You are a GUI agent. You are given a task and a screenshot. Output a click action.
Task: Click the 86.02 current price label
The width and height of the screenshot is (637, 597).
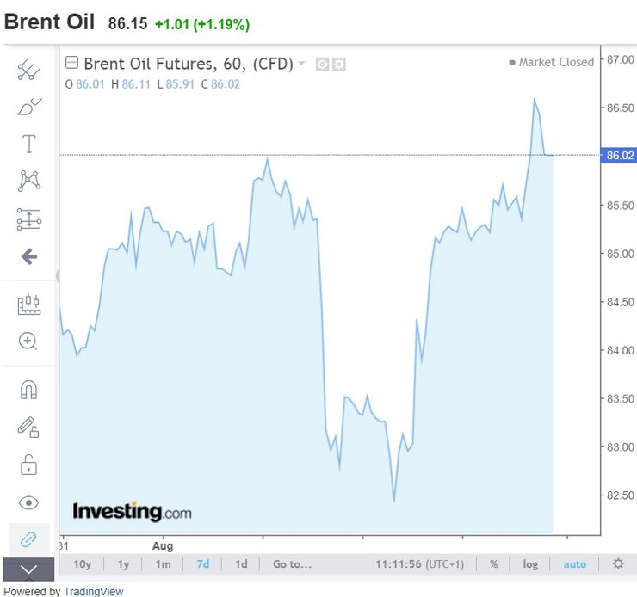[619, 156]
